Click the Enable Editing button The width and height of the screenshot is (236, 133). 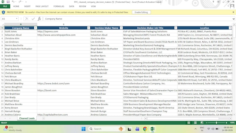click(141, 12)
